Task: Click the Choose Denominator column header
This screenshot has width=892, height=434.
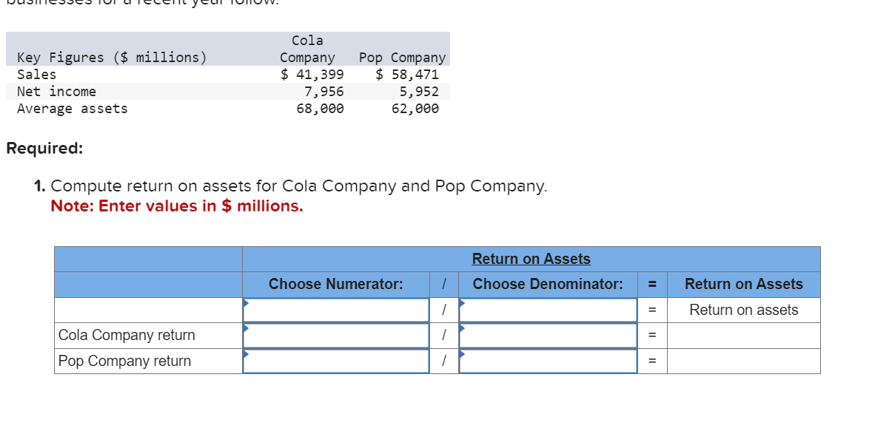Action: click(546, 284)
